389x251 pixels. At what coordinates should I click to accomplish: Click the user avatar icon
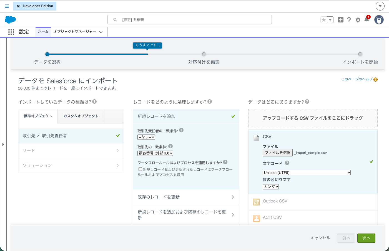tap(379, 20)
